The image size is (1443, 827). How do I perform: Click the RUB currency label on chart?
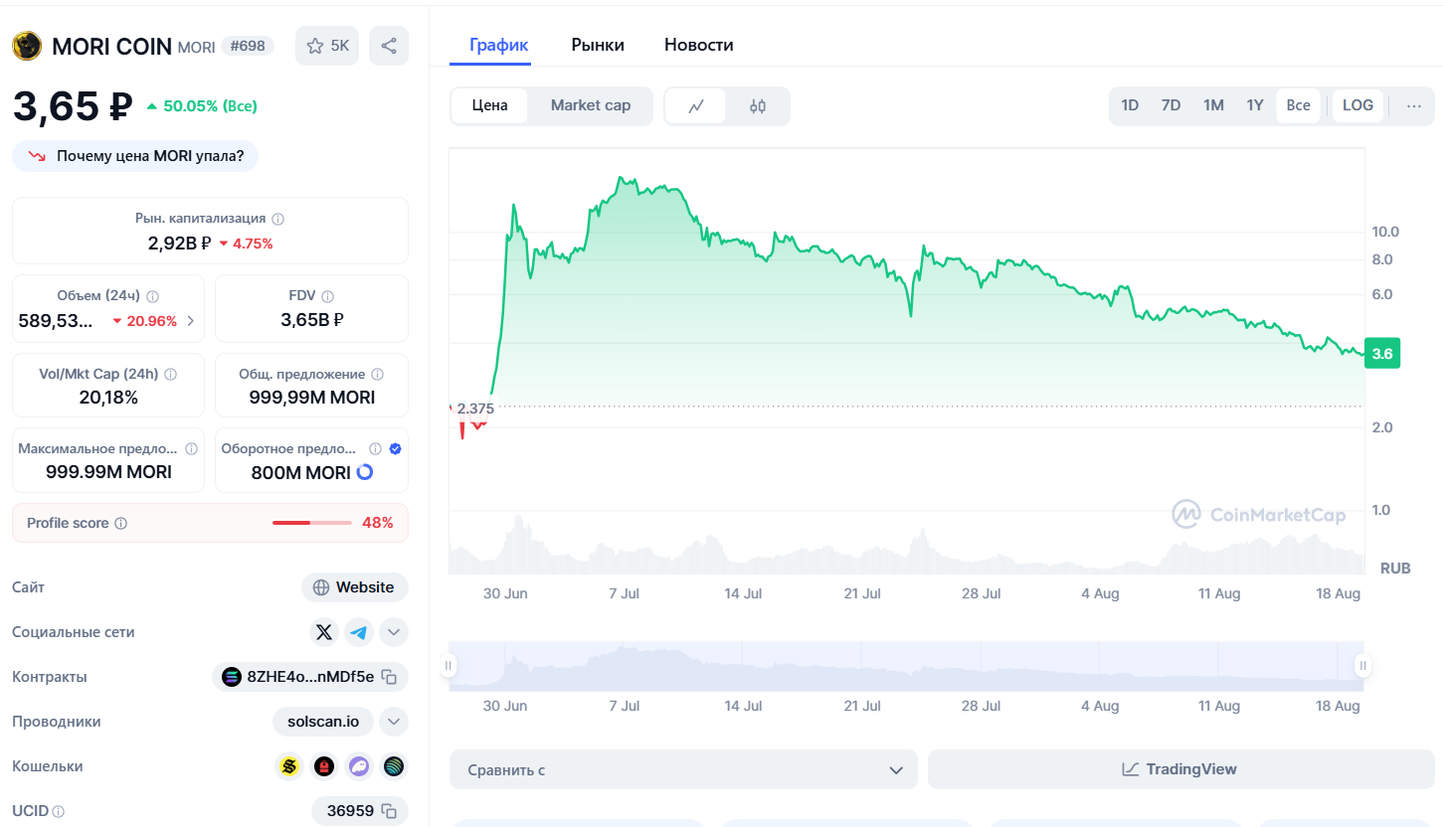[x=1395, y=569]
